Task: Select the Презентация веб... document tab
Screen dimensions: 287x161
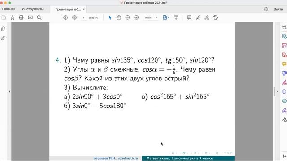Action: coord(68,9)
